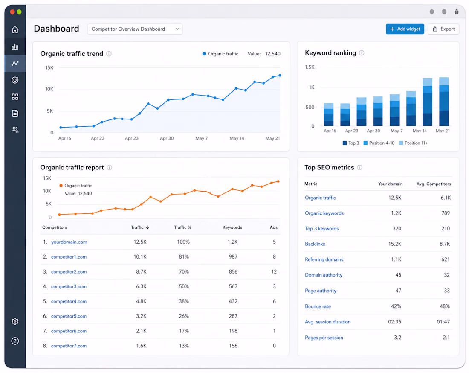
Task: Open the Organic keywords metric link
Action: pos(324,213)
